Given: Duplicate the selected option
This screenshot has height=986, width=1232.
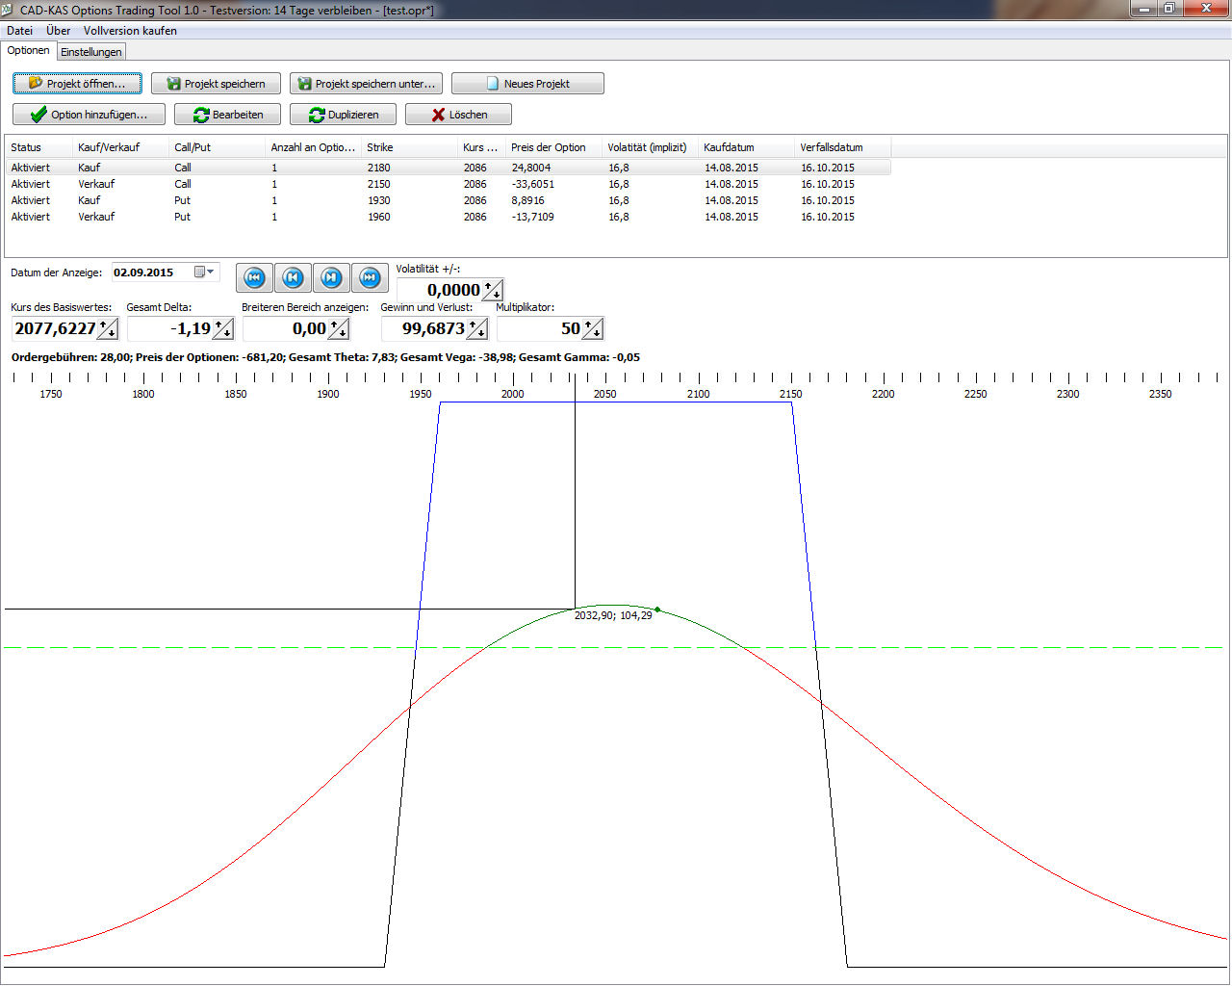Looking at the screenshot, I should pyautogui.click(x=343, y=115).
